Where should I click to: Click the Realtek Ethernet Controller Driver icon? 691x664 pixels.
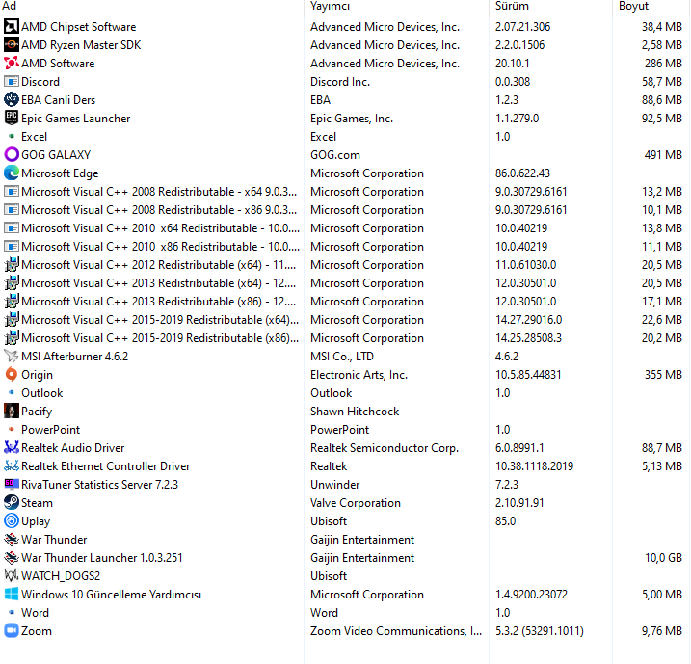[12, 466]
